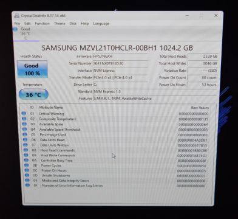This screenshot has height=219, width=238.
Task: Open the Function menu
Action: click(x=42, y=24)
